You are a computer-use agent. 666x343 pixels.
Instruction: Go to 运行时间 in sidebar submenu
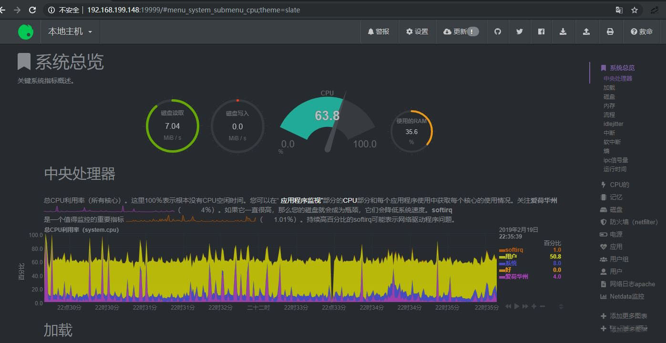tap(615, 169)
